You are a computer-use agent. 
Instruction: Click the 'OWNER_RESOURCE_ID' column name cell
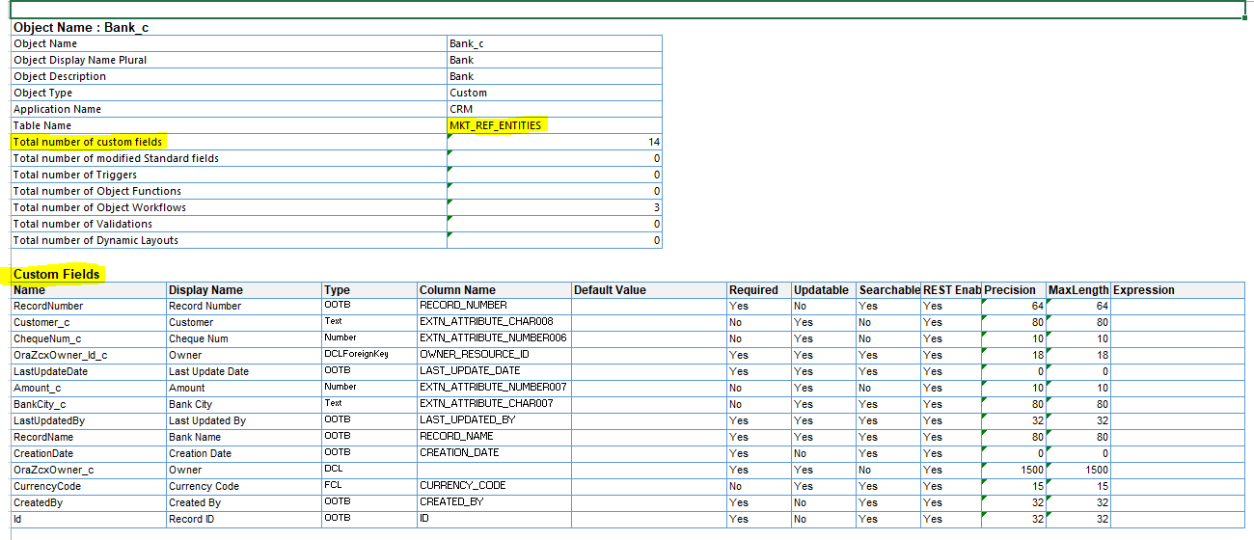494,355
